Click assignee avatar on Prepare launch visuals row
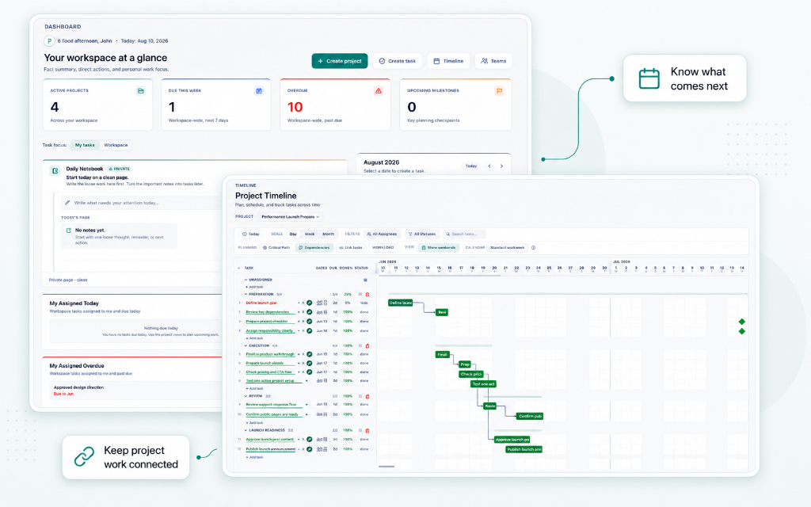The height and width of the screenshot is (507, 811). click(x=310, y=363)
